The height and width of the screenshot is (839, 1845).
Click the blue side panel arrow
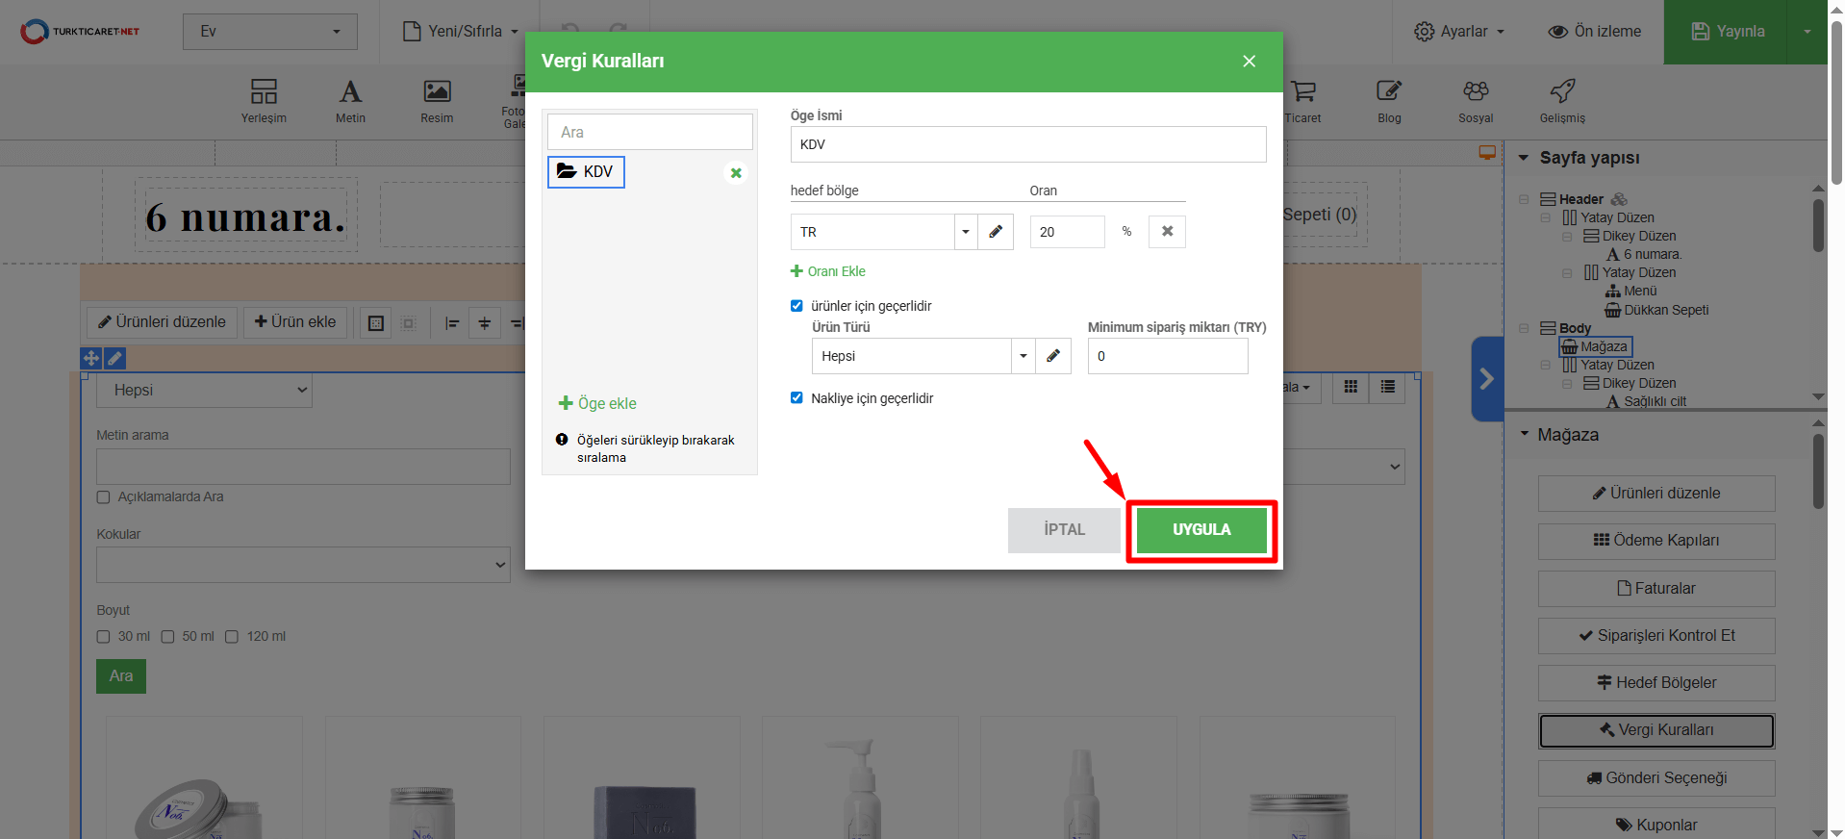[x=1486, y=379]
